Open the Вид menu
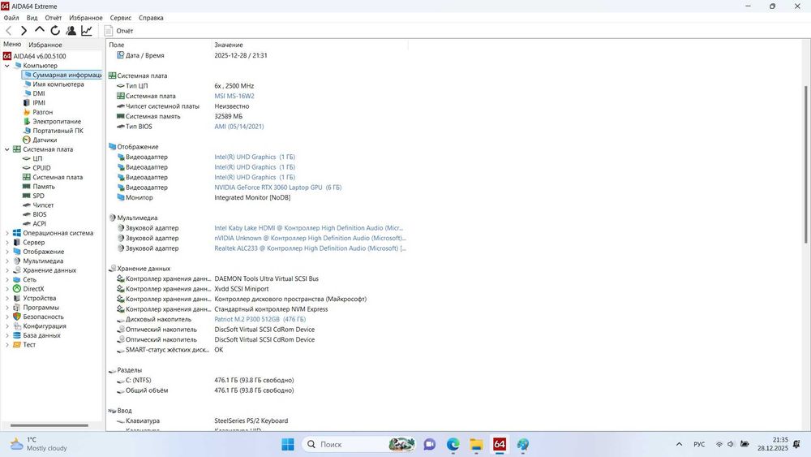This screenshot has width=811, height=457. coord(32,18)
